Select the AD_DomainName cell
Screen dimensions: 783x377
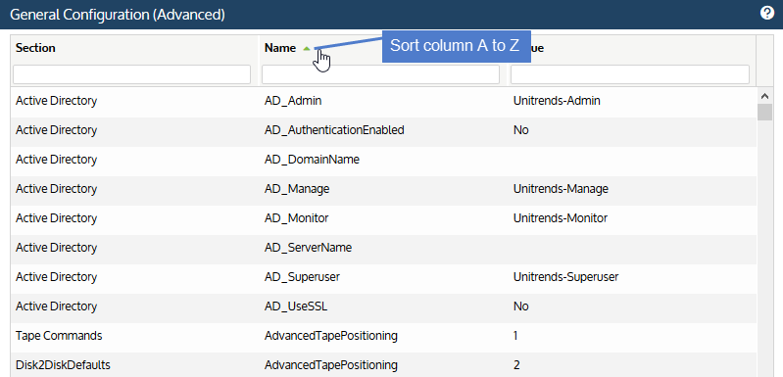(312, 160)
